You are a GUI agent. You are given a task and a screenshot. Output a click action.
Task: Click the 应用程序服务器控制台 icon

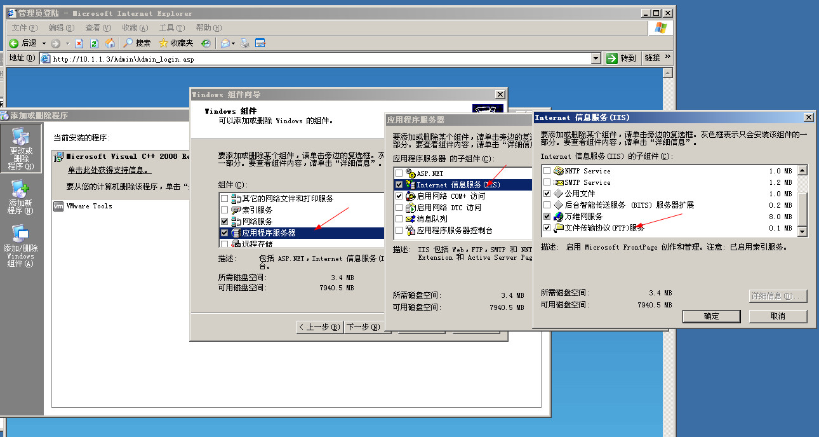[x=410, y=230]
